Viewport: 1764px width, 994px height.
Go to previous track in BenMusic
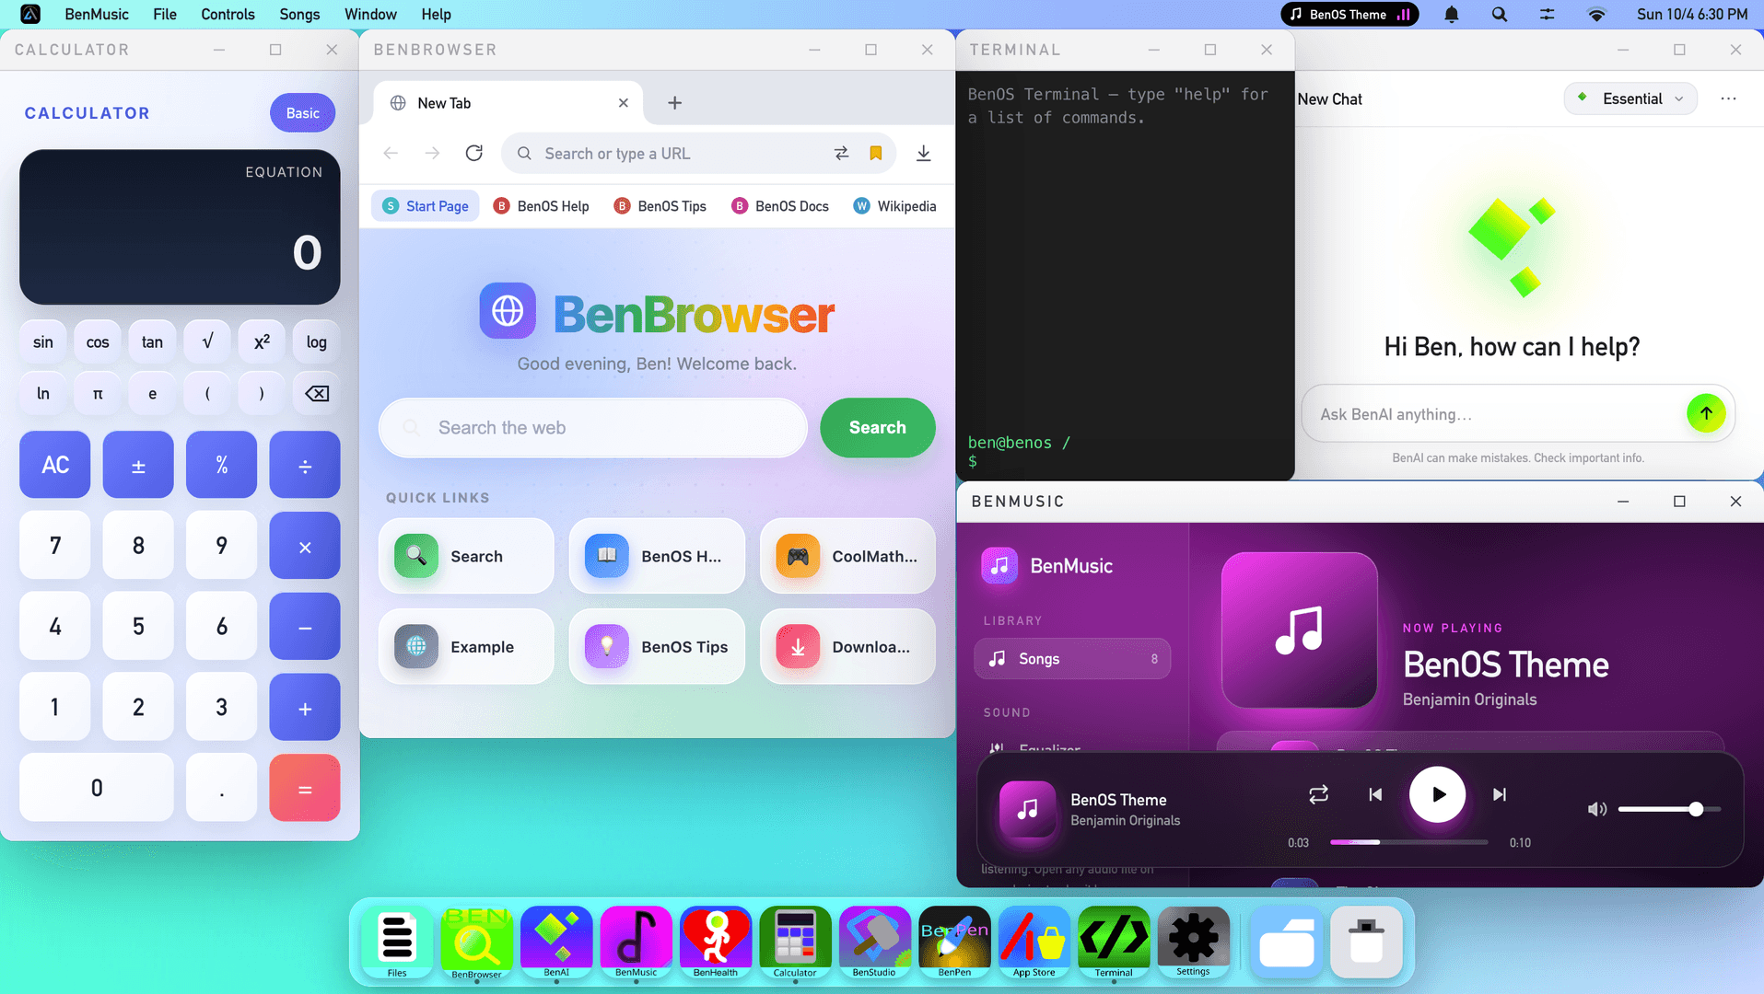pyautogui.click(x=1375, y=794)
